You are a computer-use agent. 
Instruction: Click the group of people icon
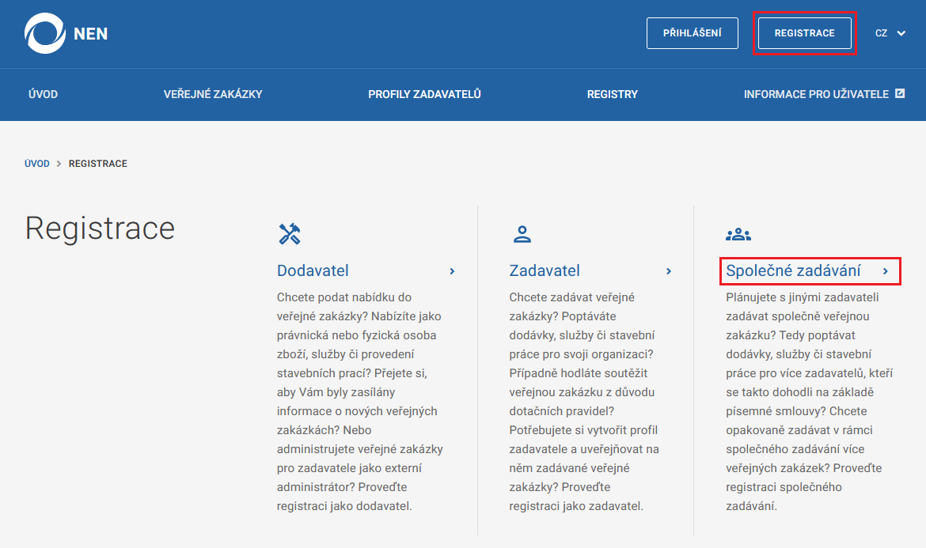(x=738, y=234)
